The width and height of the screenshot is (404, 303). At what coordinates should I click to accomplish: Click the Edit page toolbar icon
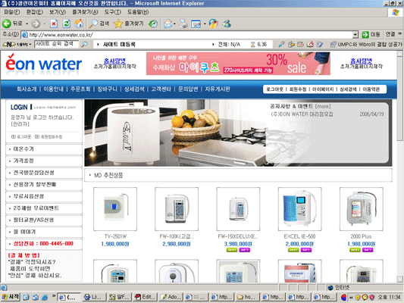pos(196,23)
